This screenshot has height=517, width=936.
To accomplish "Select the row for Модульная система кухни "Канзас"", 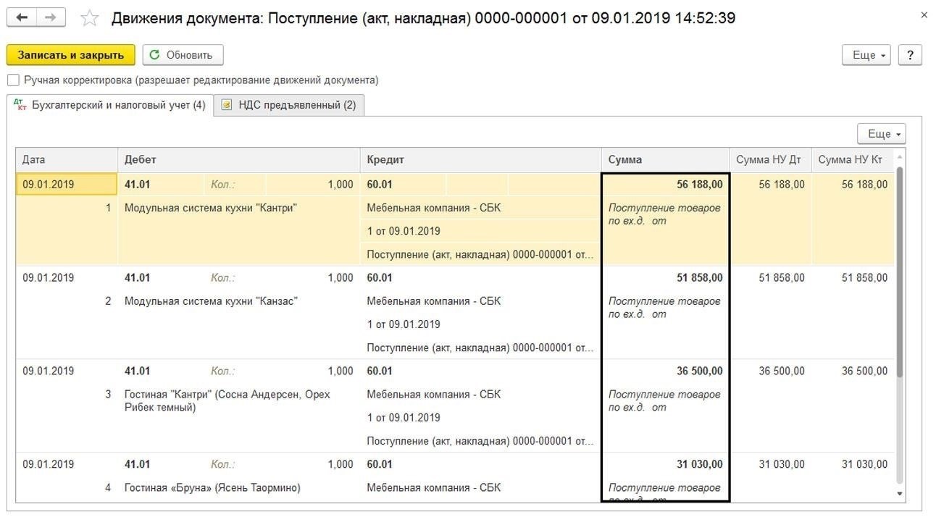I will 456,313.
